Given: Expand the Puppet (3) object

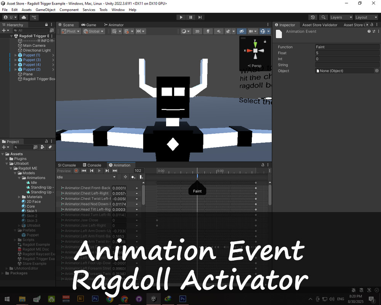Looking at the screenshot, I should (16, 60).
